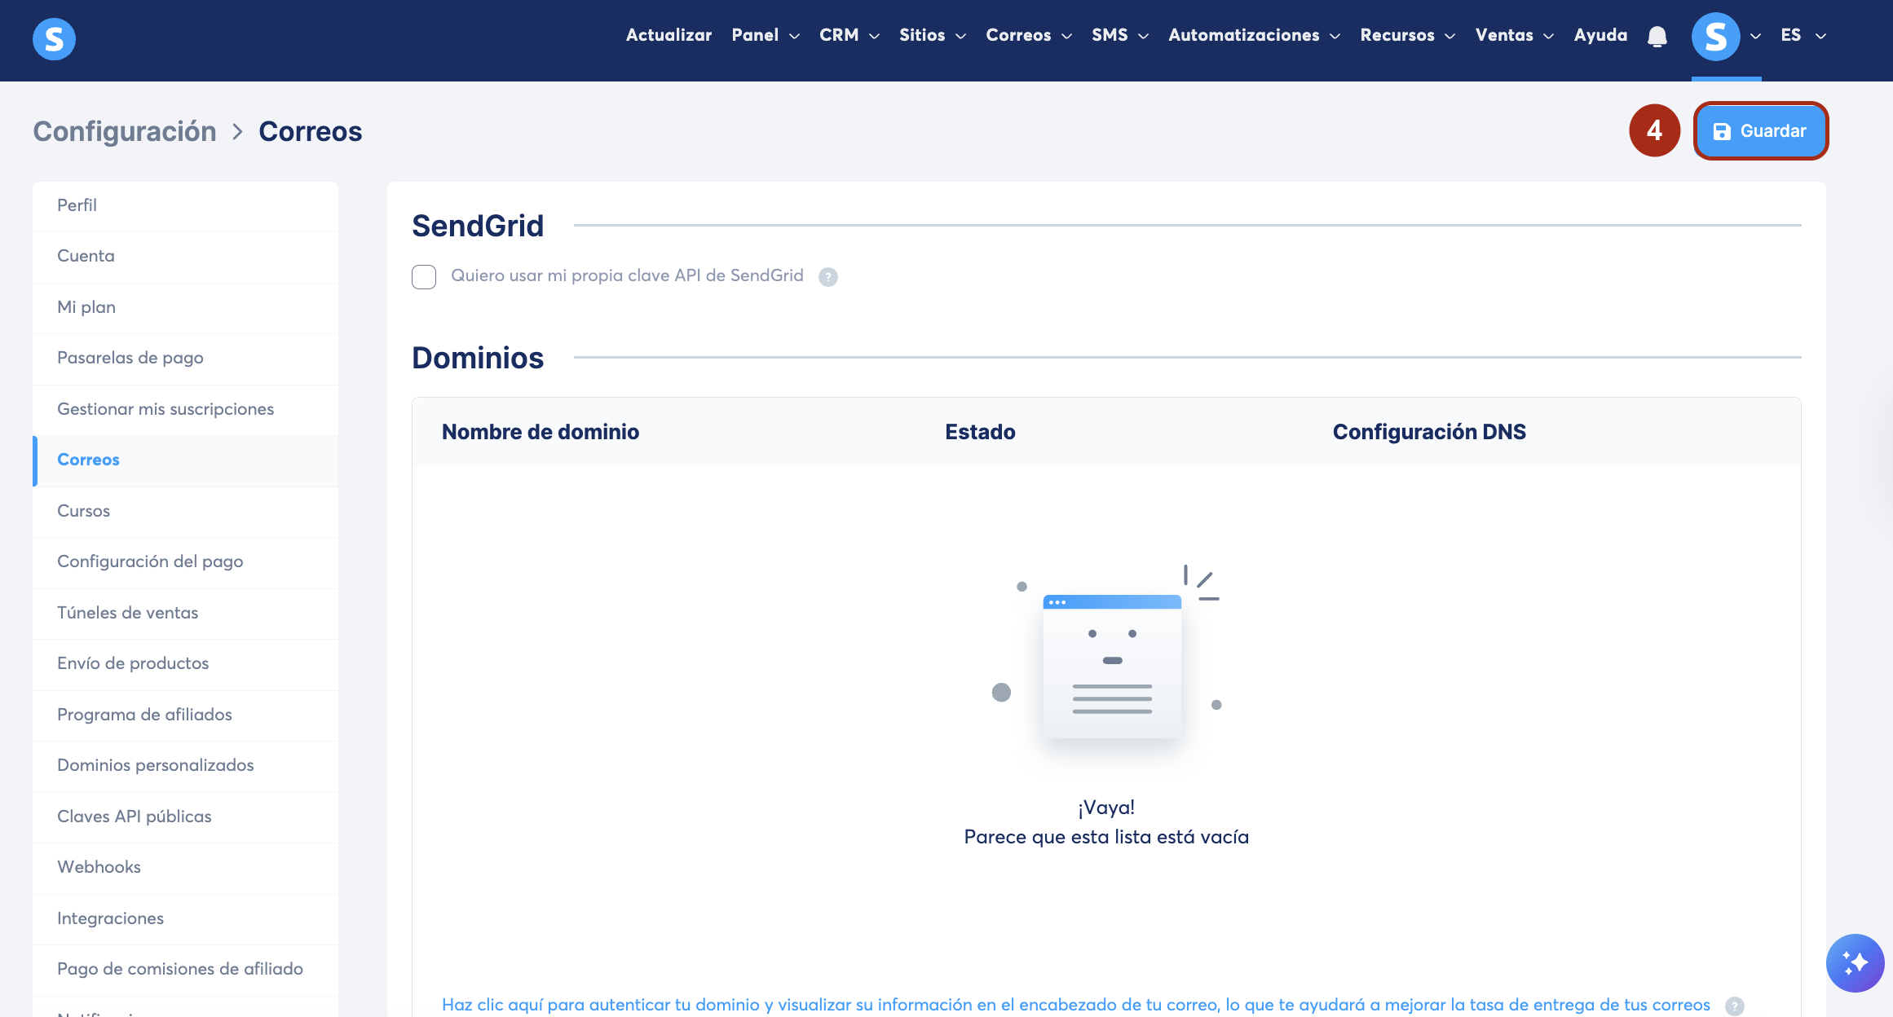Click the domain authentication help icon
1893x1017 pixels.
tap(1735, 1006)
